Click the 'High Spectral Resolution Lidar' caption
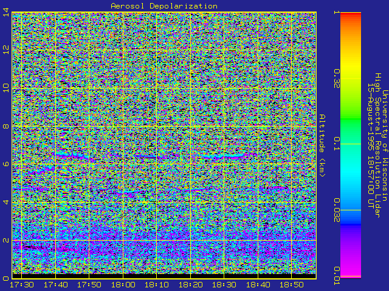Image resolution: width=389 pixels, height=291 pixels. point(377,145)
